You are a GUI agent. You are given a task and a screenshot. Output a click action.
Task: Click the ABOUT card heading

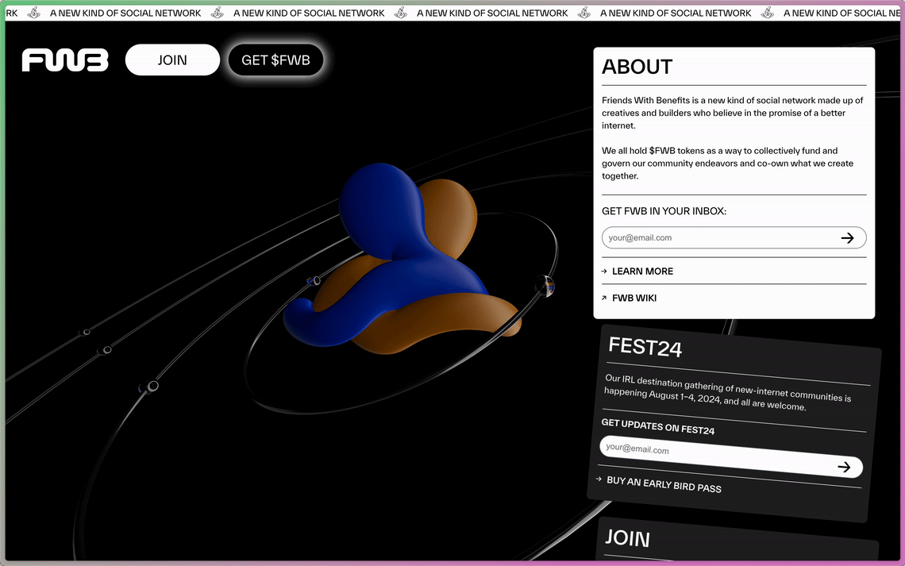tap(637, 67)
